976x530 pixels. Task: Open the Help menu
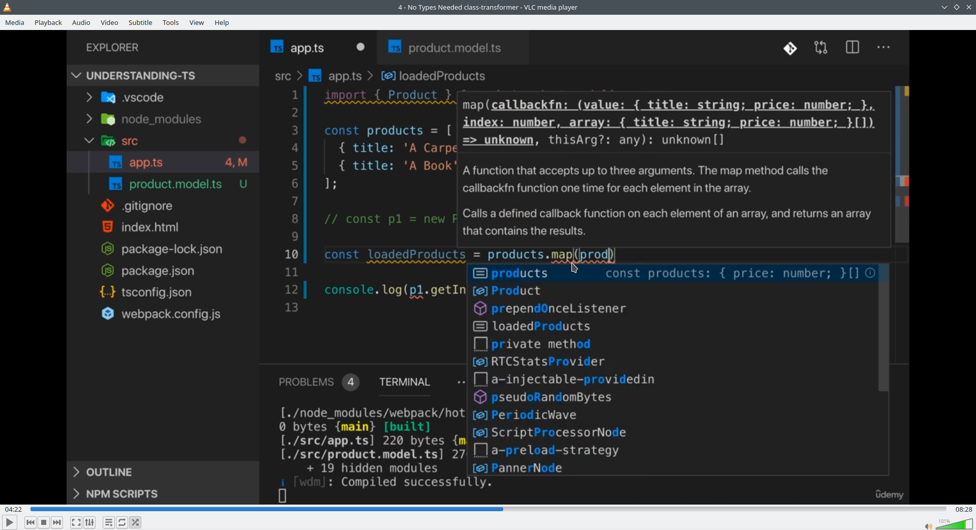tap(222, 23)
